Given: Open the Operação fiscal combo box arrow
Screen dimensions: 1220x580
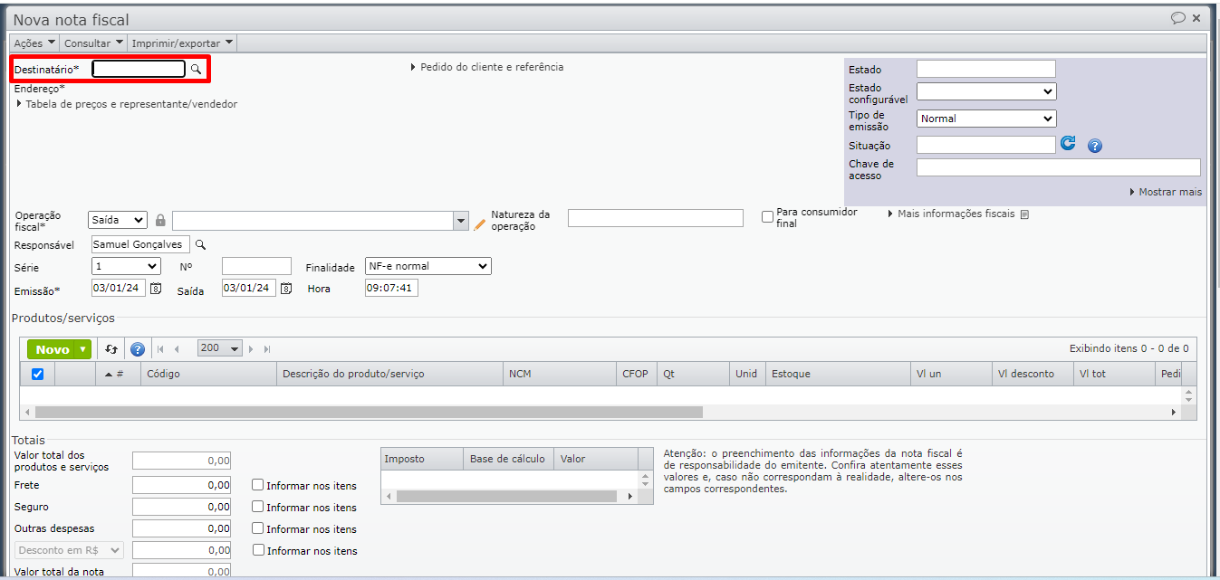Looking at the screenshot, I should point(459,221).
